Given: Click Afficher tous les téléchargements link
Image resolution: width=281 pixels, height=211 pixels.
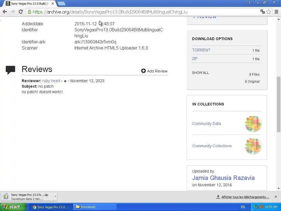Looking at the screenshot, I should 245,197.
